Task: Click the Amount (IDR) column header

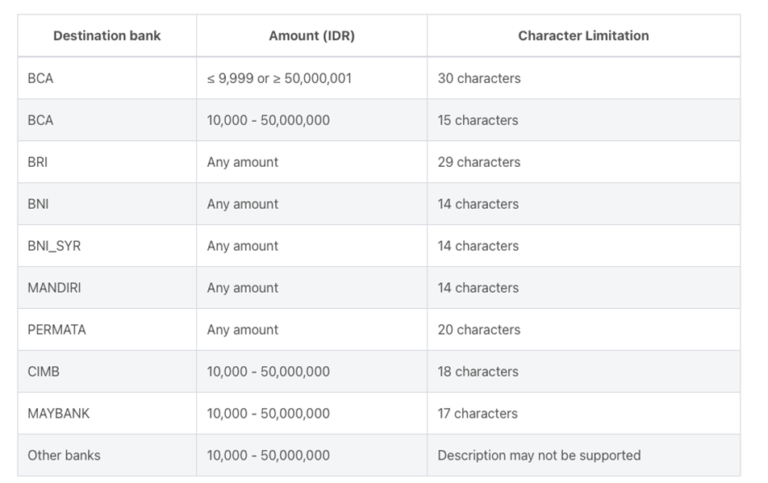Action: (311, 35)
